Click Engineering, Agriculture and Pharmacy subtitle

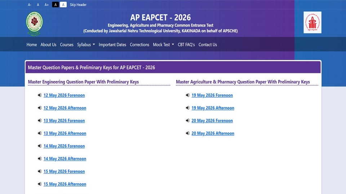pos(160,25)
